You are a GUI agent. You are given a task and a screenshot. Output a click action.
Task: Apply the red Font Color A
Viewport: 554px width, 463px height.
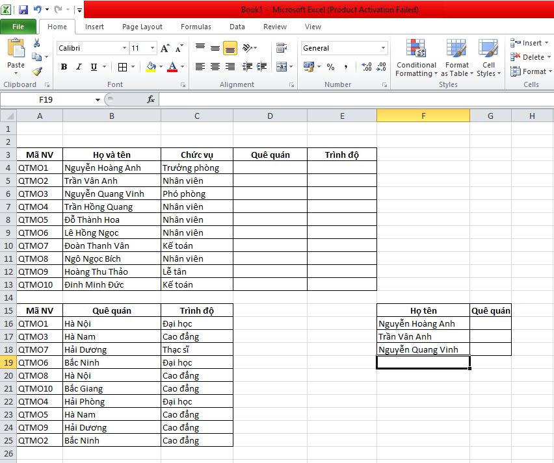[172, 67]
